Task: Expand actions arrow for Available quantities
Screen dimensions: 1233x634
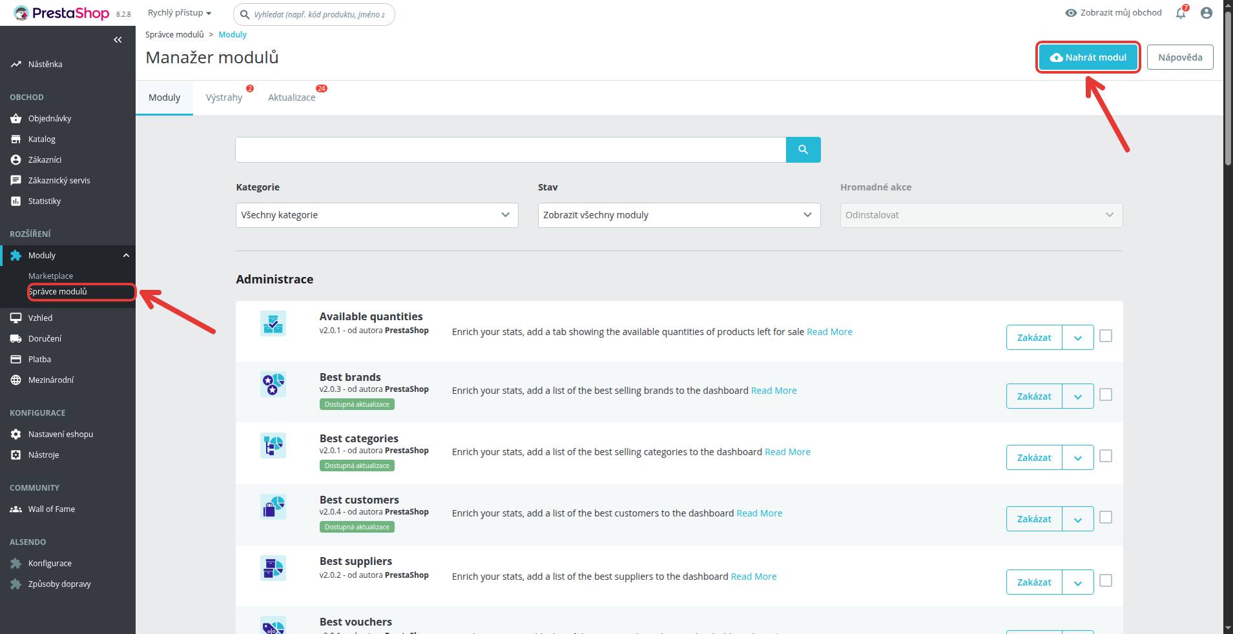Action: (x=1078, y=338)
